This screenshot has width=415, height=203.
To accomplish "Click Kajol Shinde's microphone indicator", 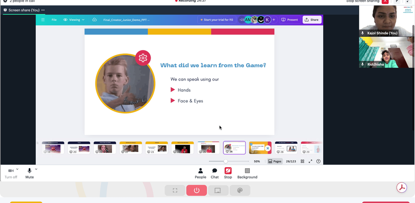I will (363, 33).
